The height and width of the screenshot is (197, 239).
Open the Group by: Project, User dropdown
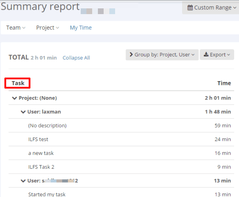pos(162,55)
